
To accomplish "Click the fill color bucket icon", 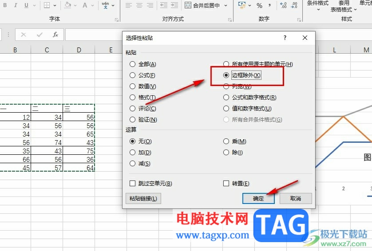I will coord(68,5).
